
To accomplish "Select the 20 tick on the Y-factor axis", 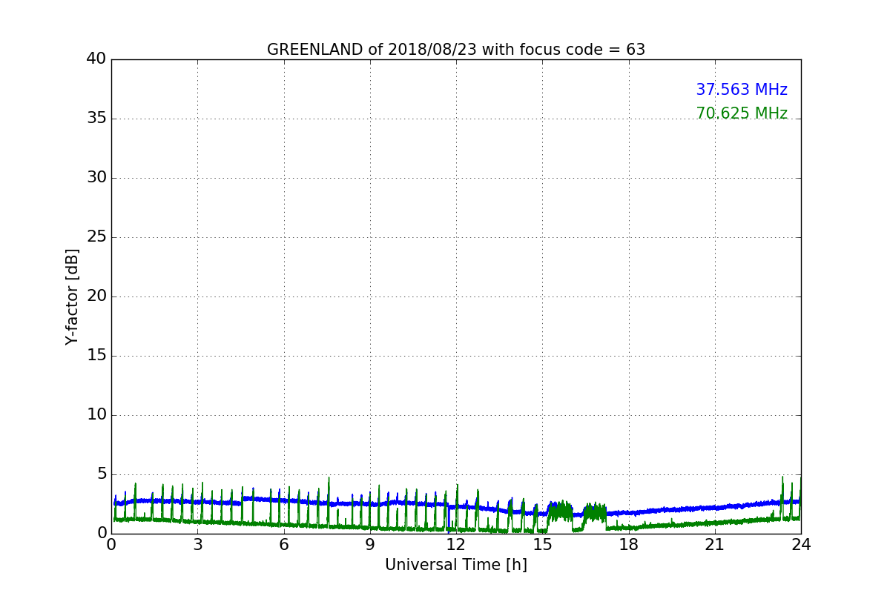I will pos(96,296).
